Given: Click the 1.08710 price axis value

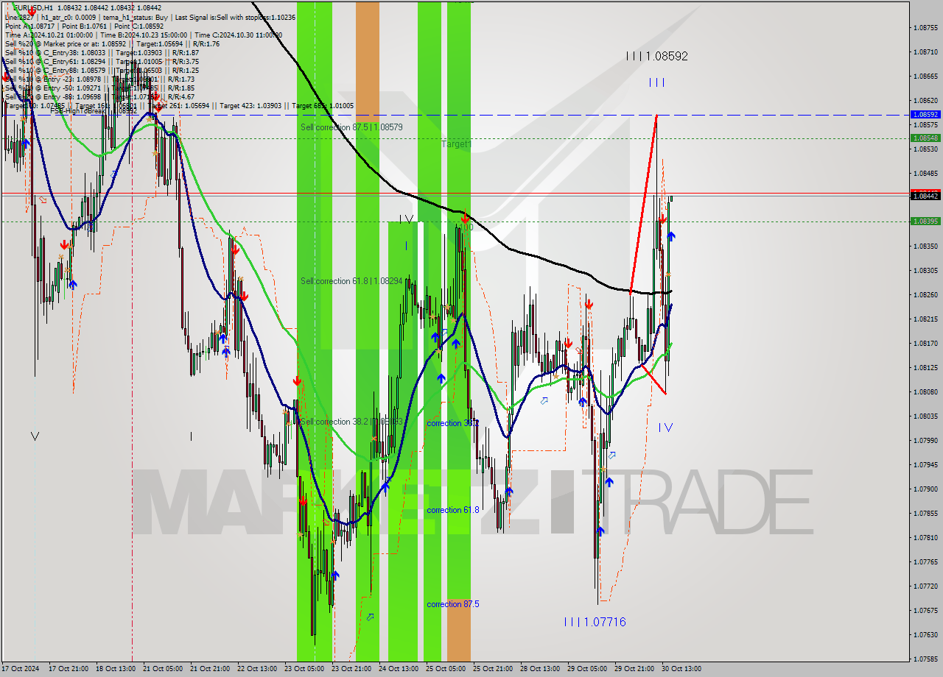Looking at the screenshot, I should pyautogui.click(x=925, y=52).
